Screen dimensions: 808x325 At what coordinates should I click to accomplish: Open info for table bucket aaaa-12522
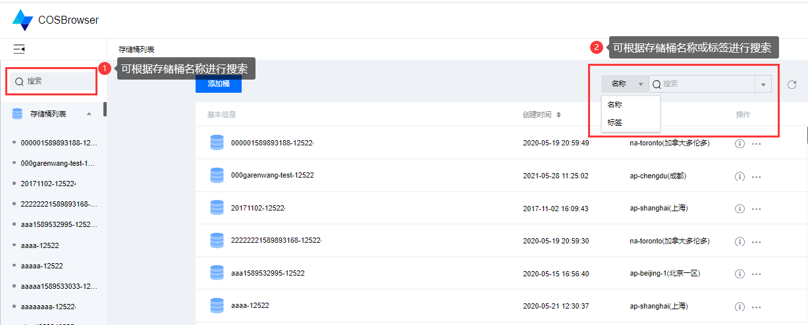(x=740, y=307)
